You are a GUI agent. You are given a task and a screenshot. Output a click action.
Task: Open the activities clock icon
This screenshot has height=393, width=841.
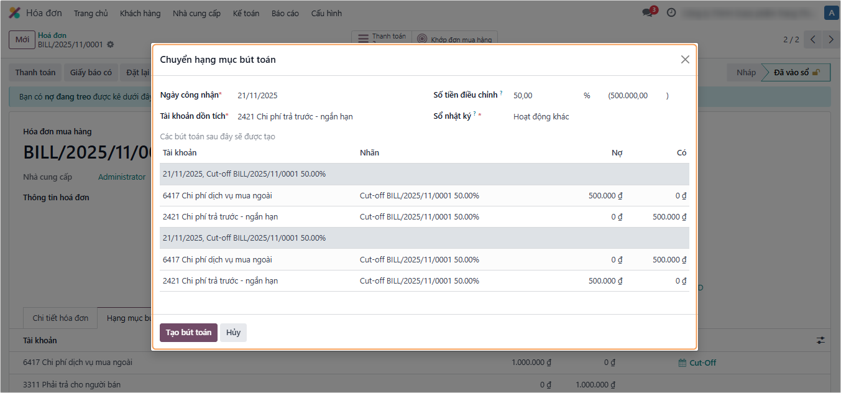(671, 12)
